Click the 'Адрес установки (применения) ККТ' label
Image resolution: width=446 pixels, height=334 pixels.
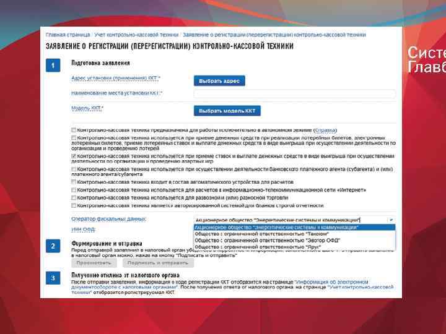[116, 78]
